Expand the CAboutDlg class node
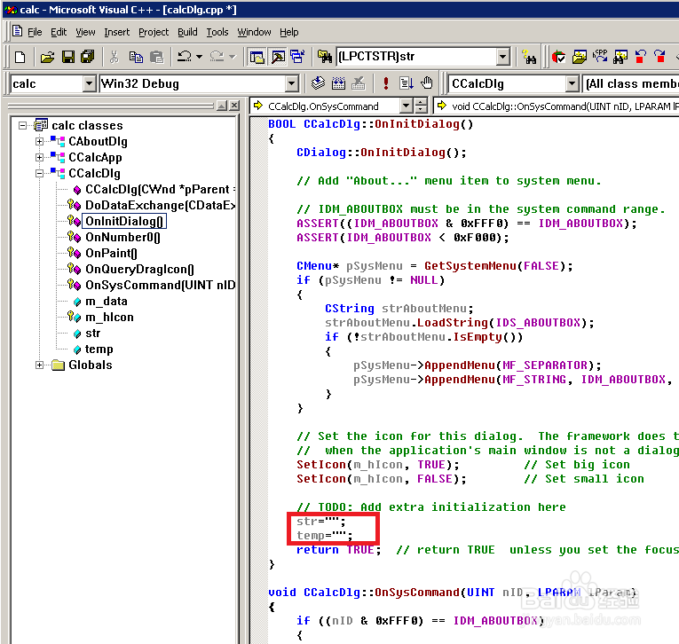The height and width of the screenshot is (644, 679). [39, 142]
